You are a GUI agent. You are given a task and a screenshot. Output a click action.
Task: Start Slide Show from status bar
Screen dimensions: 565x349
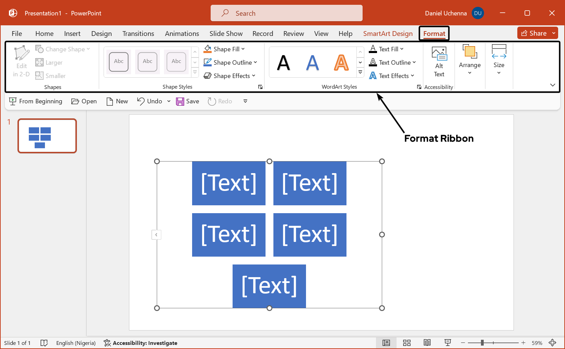[447, 342]
